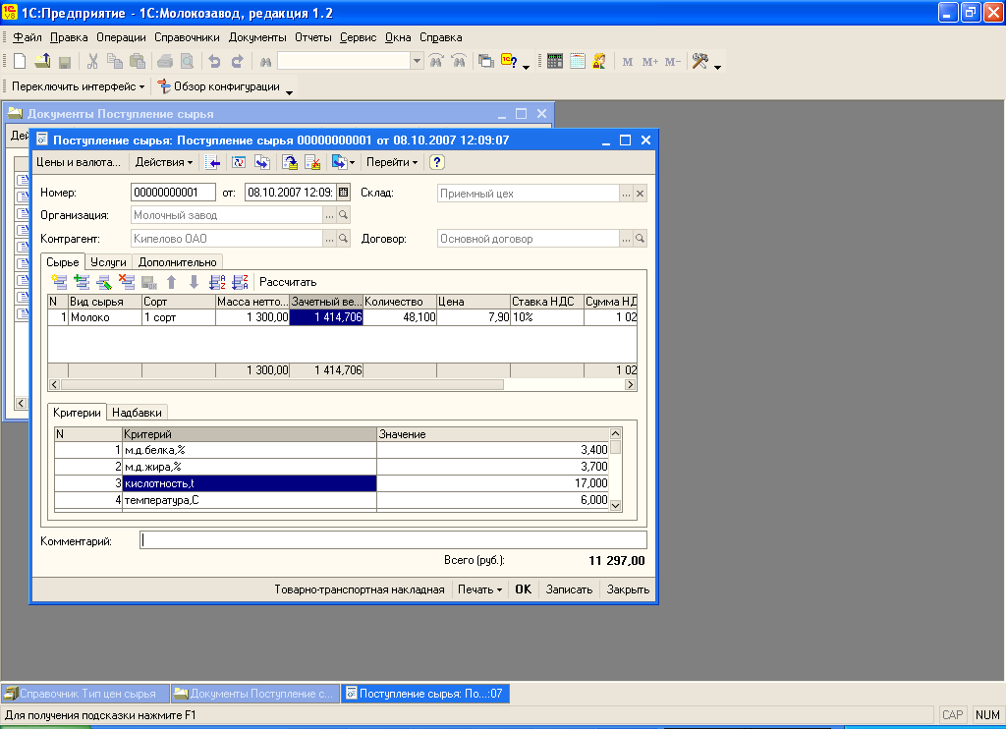This screenshot has height=729, width=1006.
Task: Click the binoculars Find icon
Action: [x=265, y=62]
